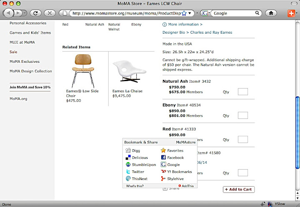Viewport: 300px width, 207px height.
Task: Open YSlow in the status bar
Action: click(x=280, y=204)
